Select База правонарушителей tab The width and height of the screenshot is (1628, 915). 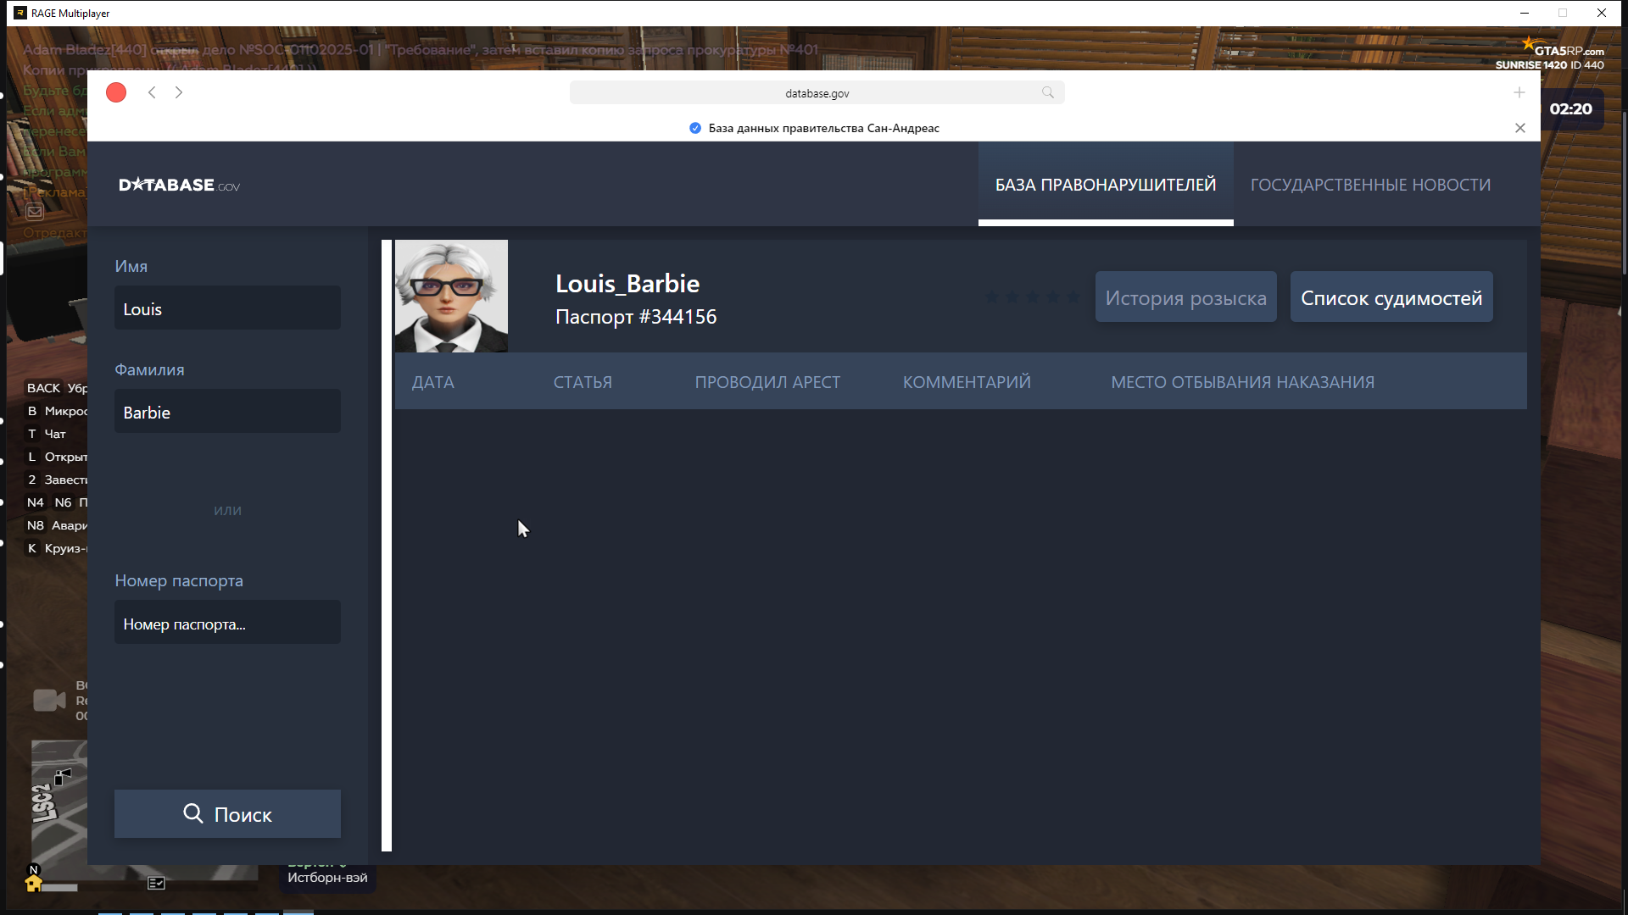(1105, 185)
